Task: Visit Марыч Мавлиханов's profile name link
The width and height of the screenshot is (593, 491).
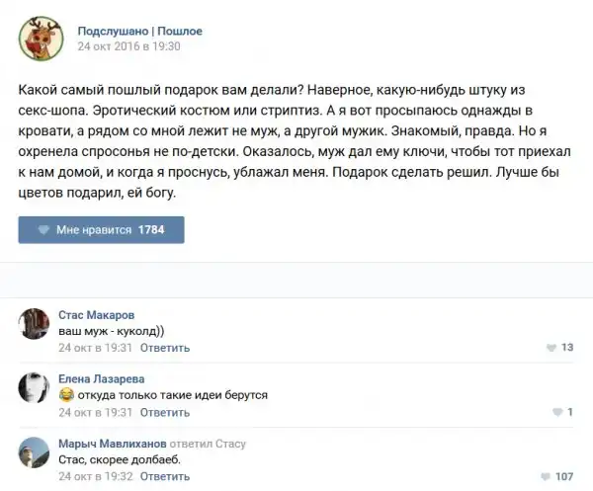Action: pos(112,444)
